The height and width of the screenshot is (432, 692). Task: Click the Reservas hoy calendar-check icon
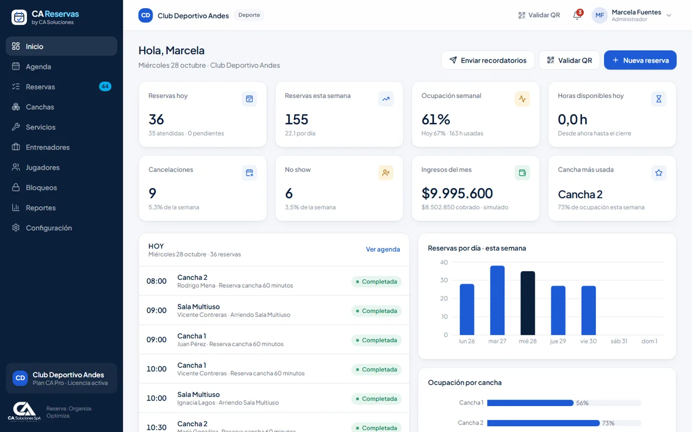[x=249, y=99]
